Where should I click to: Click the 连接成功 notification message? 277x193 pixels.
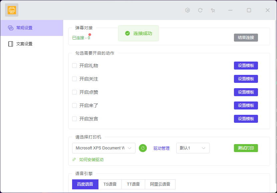(138, 33)
